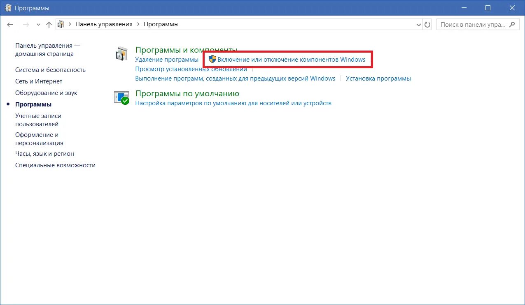This screenshot has height=305, width=525.
Task: Open 'Система и безопасность' category
Action: pos(50,70)
